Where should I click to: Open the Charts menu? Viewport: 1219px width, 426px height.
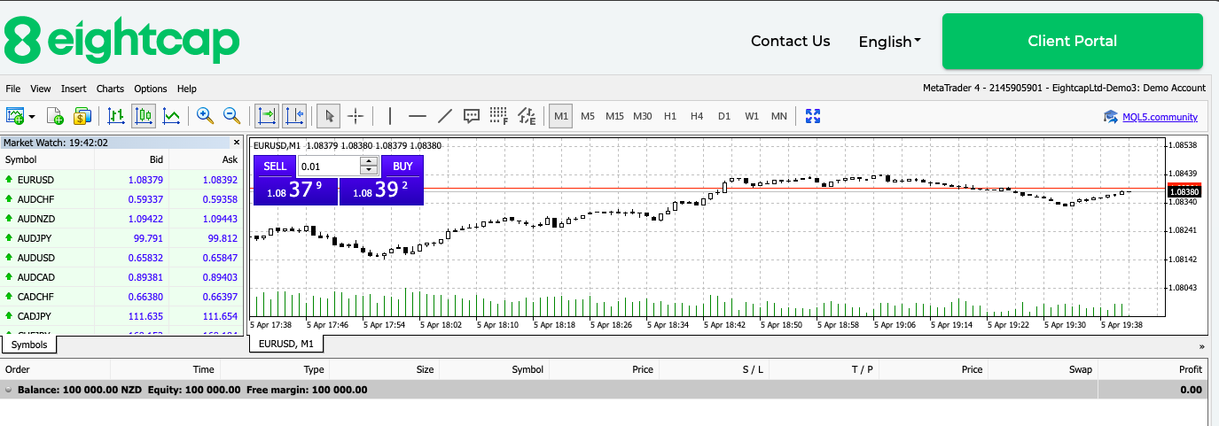[x=111, y=89]
